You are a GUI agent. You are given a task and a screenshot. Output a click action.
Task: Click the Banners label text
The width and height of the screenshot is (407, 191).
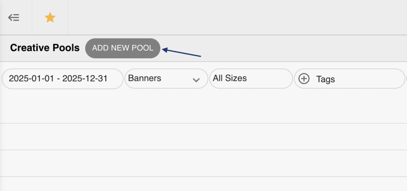click(x=145, y=78)
